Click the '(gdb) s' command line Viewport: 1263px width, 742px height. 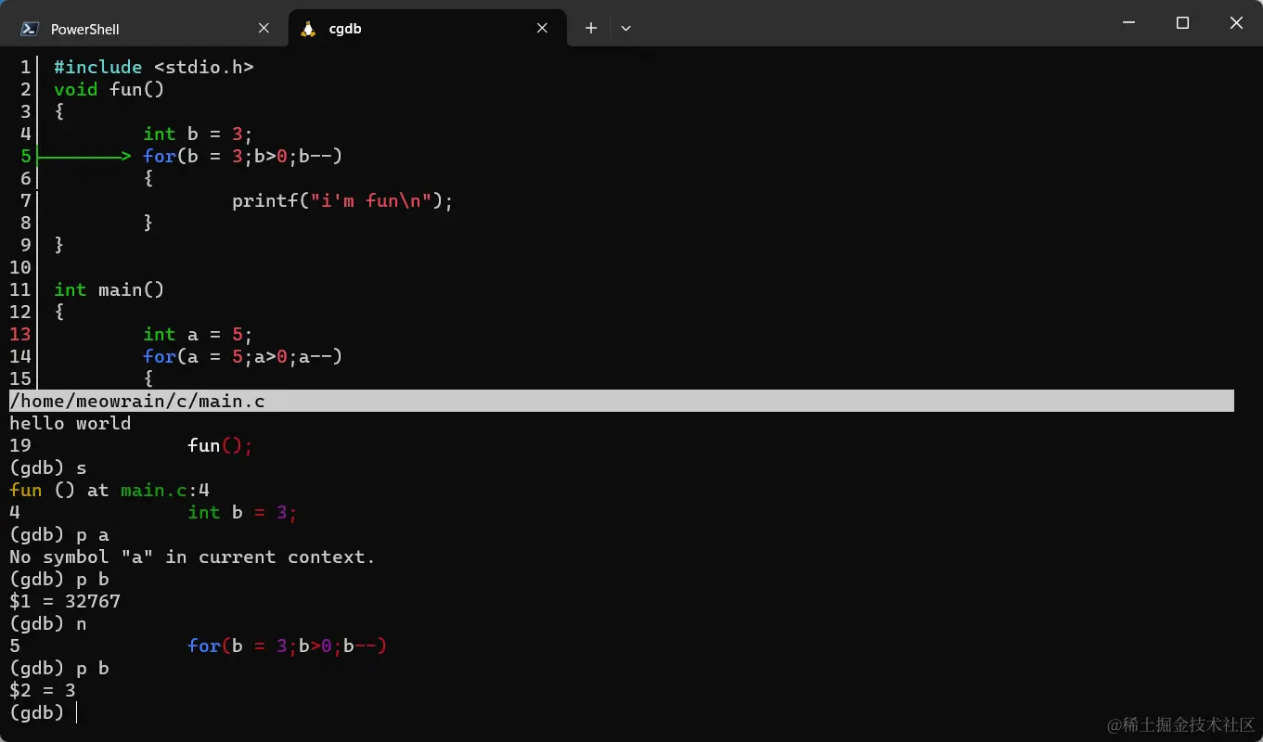pyautogui.click(x=47, y=467)
